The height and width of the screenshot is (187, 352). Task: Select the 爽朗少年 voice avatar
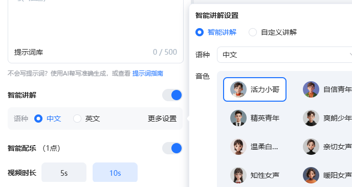pos(311,118)
